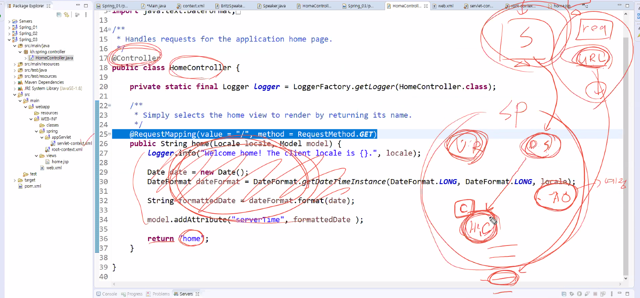Expand src/main/resources folder
The width and height of the screenshot is (640, 298).
(x=15, y=64)
